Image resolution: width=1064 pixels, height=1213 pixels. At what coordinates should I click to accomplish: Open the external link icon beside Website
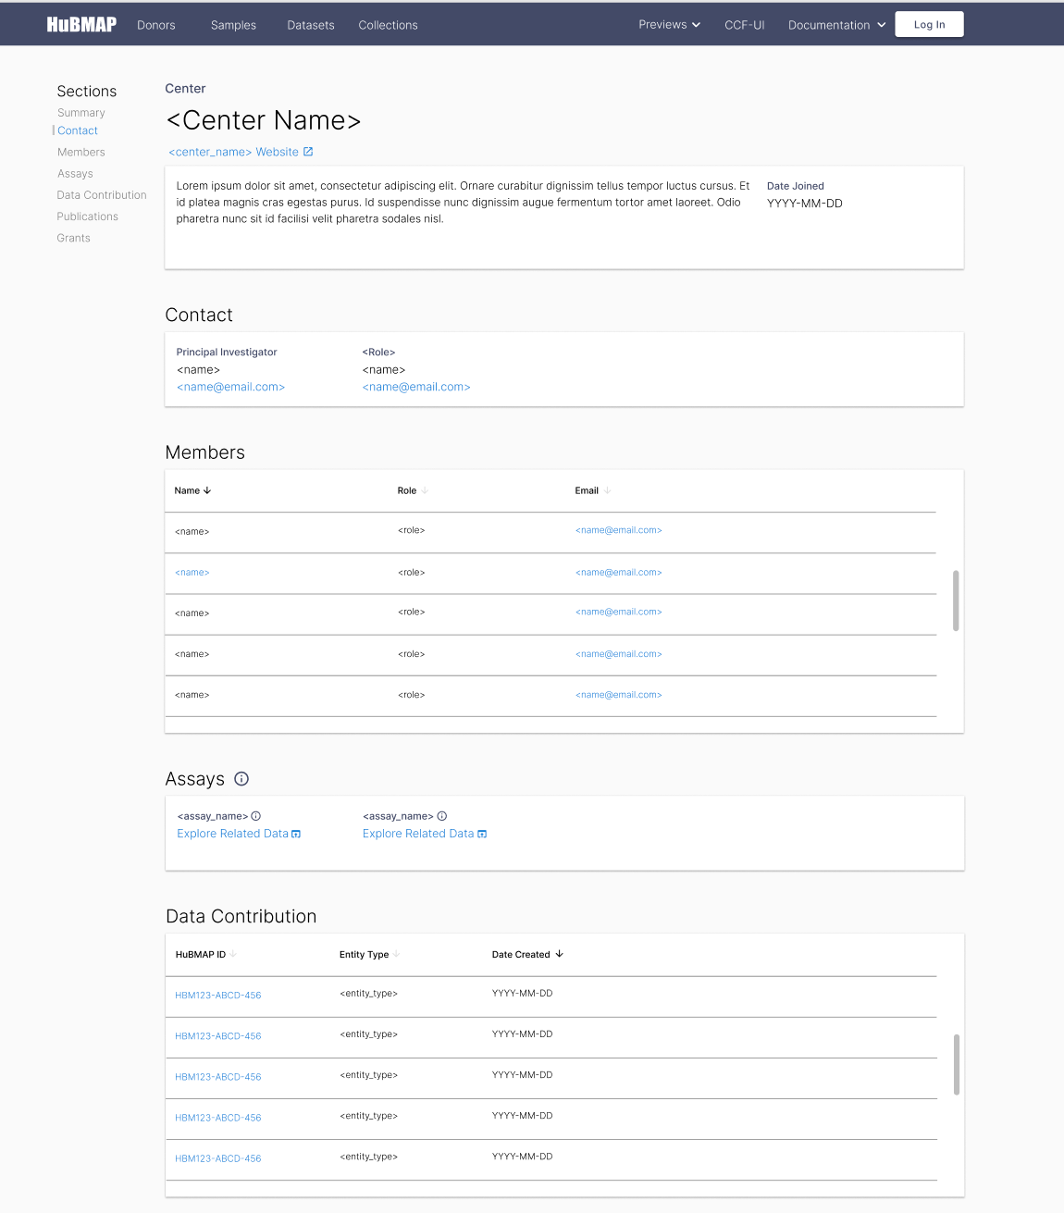(308, 152)
